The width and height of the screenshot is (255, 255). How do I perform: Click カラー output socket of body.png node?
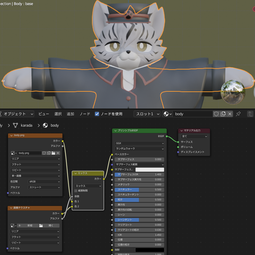pos(63,141)
